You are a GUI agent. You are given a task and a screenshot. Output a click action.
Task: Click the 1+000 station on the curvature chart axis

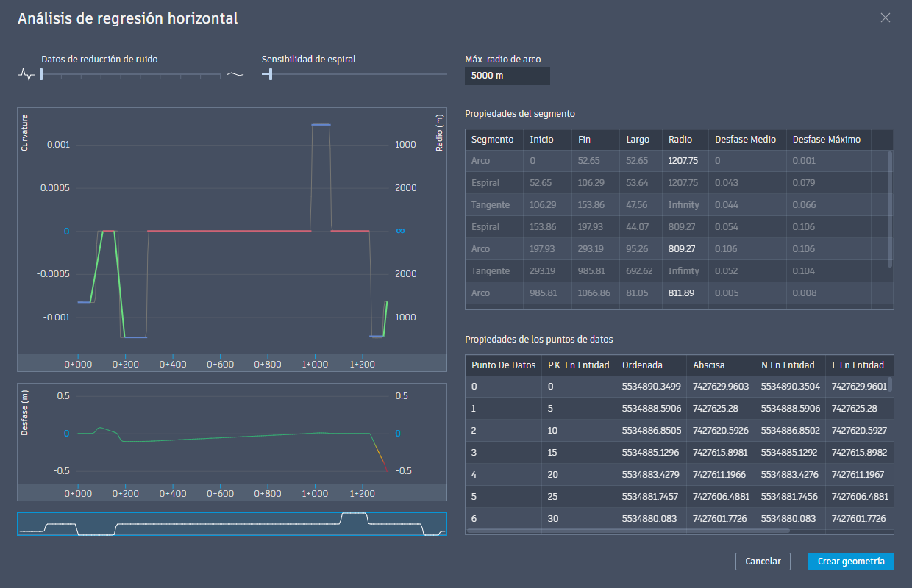tap(315, 364)
